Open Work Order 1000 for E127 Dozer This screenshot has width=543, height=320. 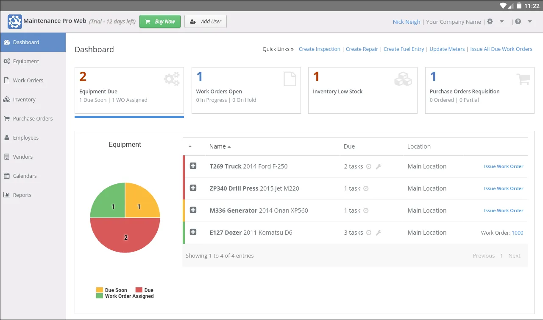pos(518,233)
